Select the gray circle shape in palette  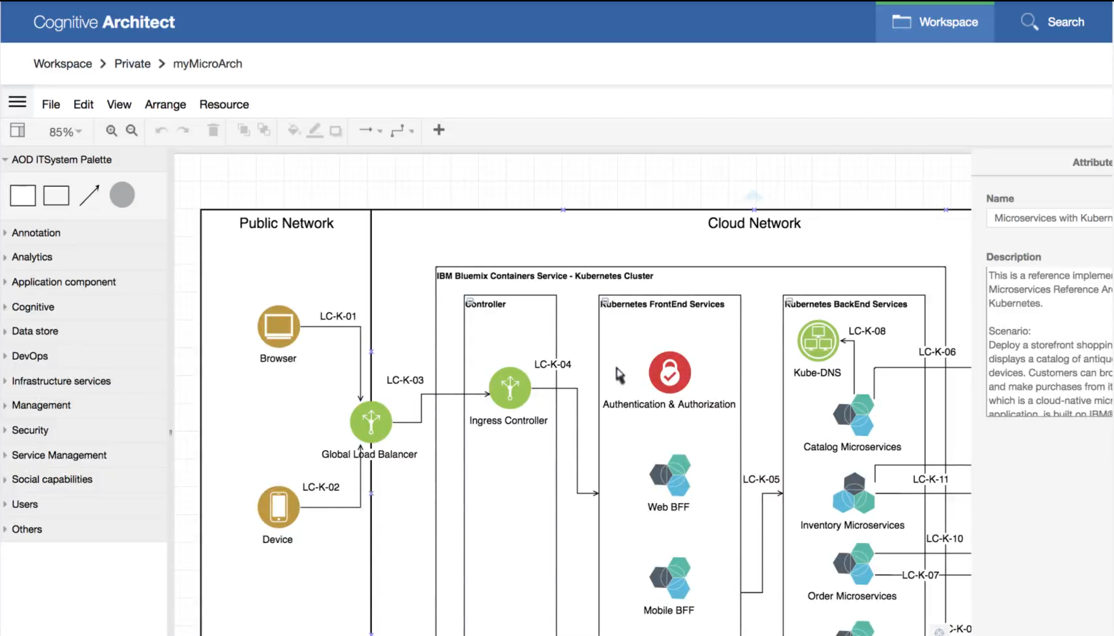pos(122,194)
